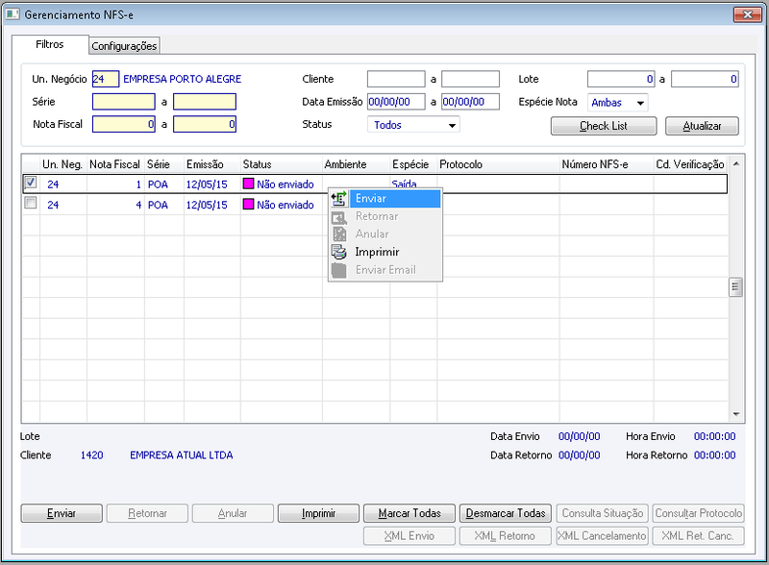Click the first Cliente input field

[x=396, y=79]
